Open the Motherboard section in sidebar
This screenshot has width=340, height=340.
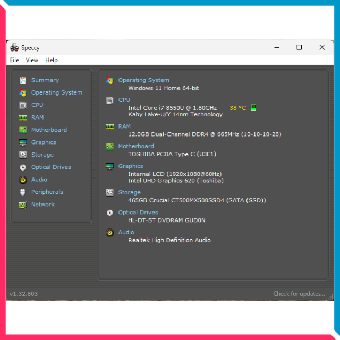click(49, 130)
